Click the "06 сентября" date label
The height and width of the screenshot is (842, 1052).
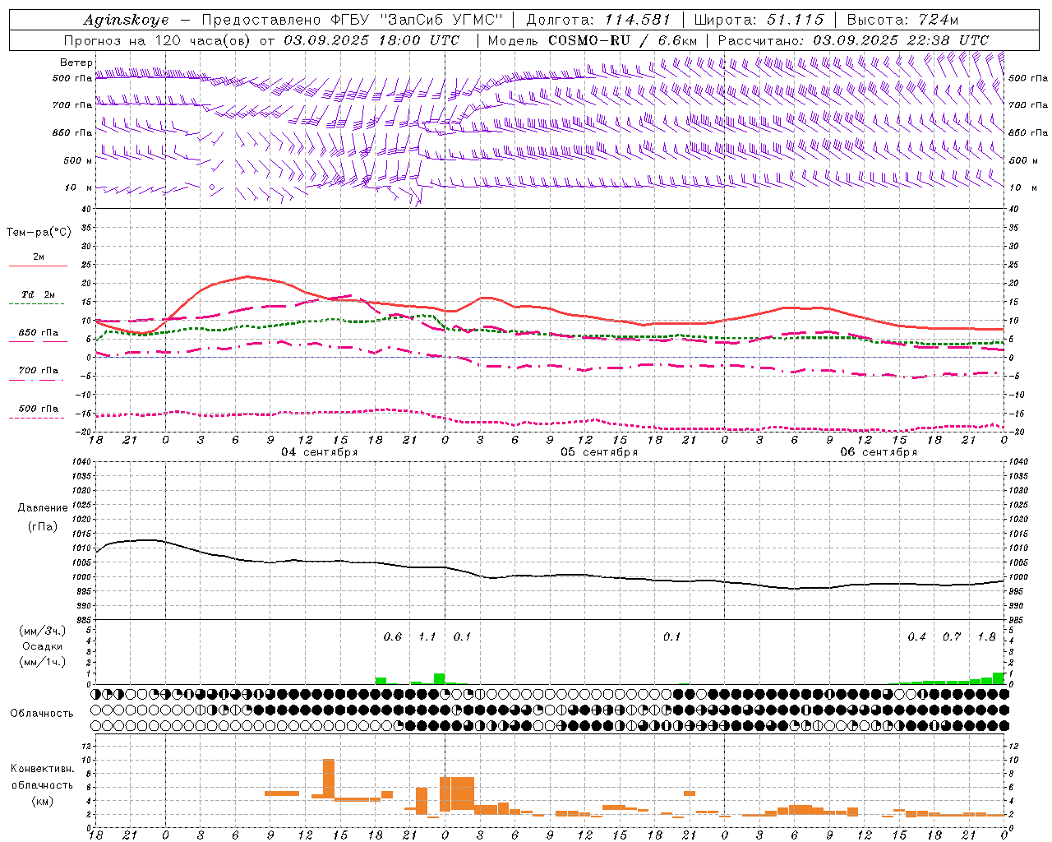[879, 452]
